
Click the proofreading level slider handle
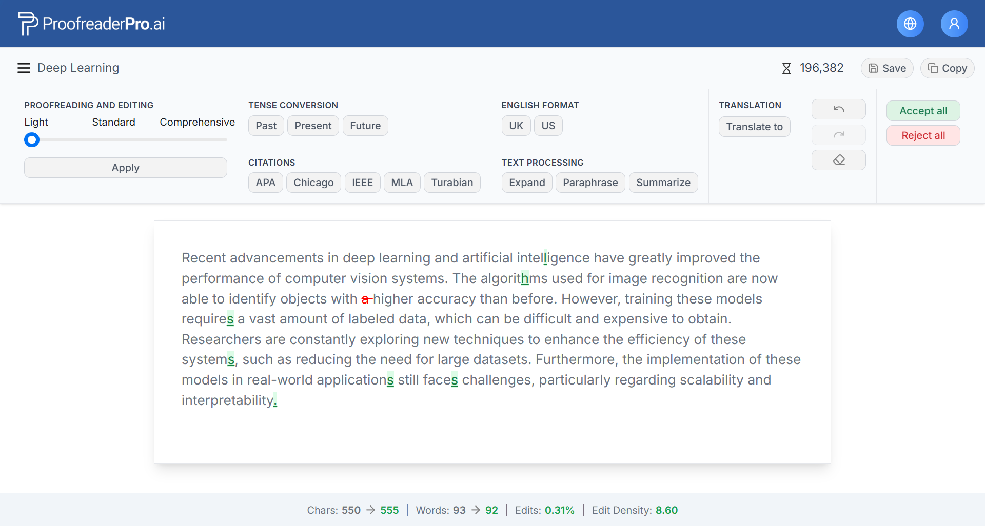(x=32, y=139)
